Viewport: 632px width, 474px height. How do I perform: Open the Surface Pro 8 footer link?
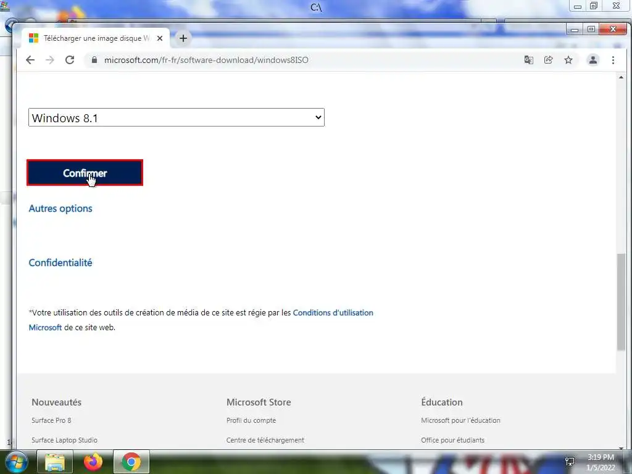(x=51, y=420)
